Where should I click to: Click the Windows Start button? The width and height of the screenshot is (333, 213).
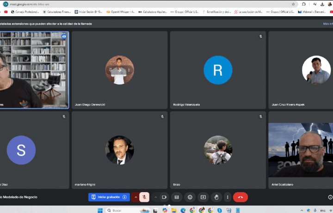click(100, 210)
